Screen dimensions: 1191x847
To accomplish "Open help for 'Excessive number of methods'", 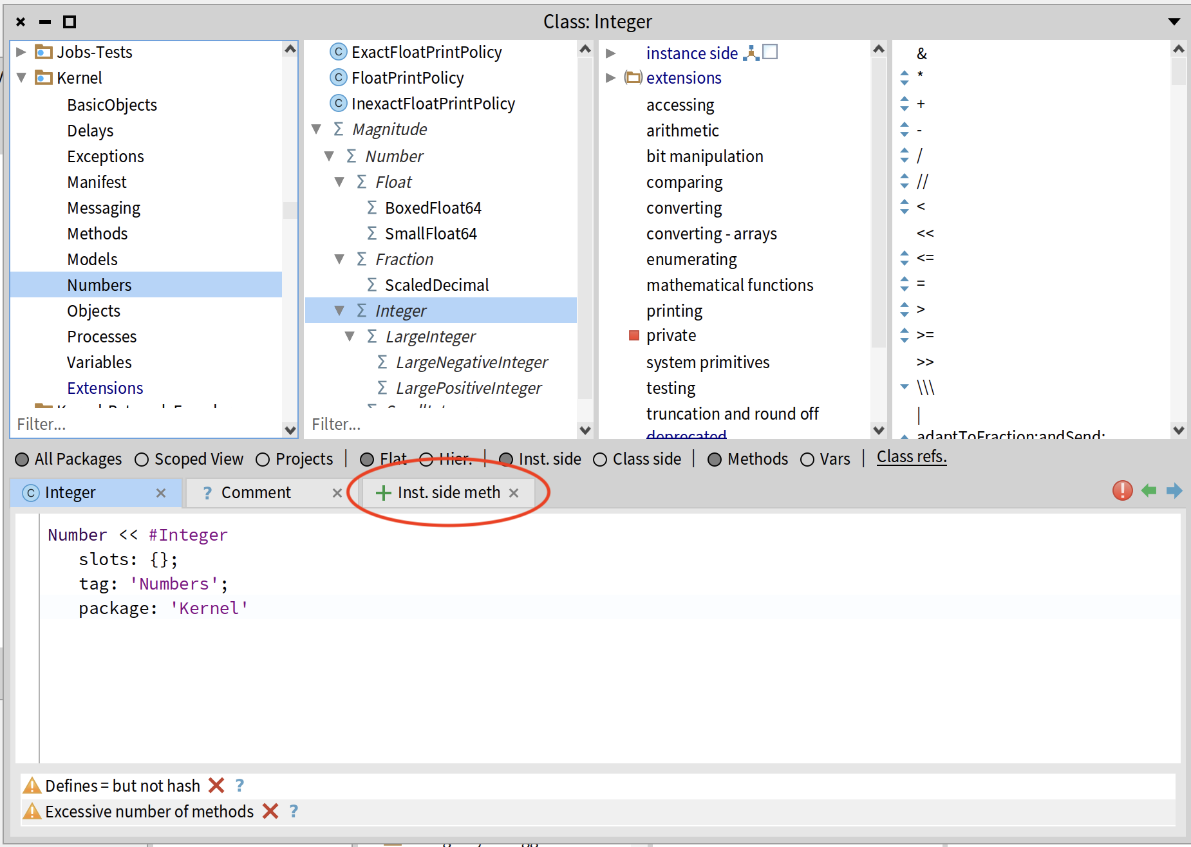I will pos(294,811).
